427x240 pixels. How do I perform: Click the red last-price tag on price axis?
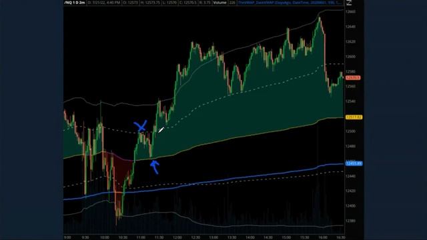[353, 78]
